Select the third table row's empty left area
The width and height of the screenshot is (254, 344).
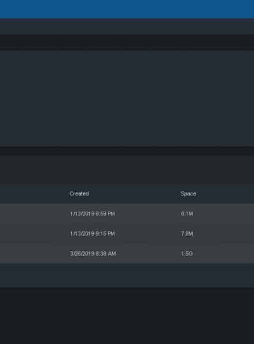[x=33, y=254]
